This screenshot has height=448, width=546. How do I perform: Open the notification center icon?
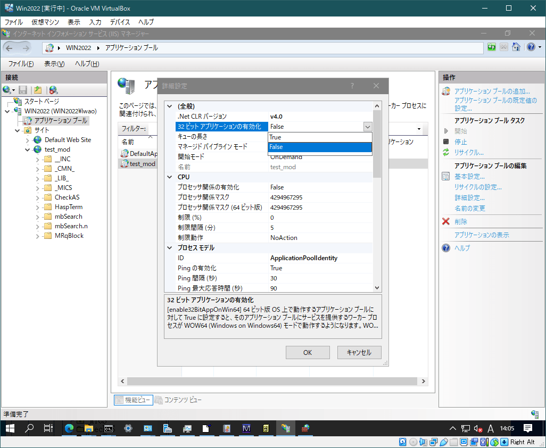(528, 428)
